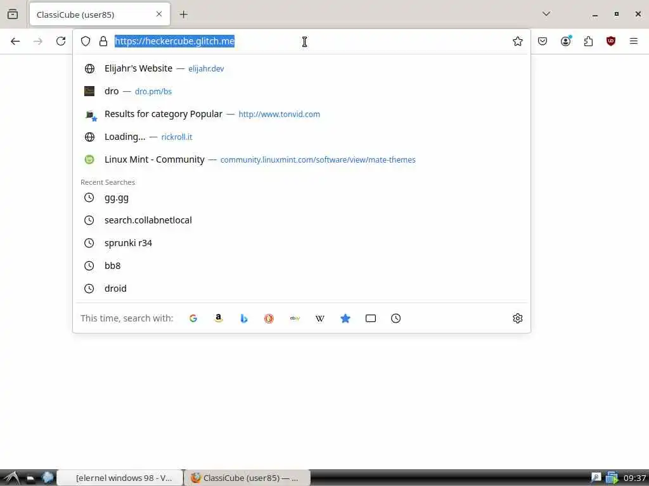
Task: Switch to elernel windows 98 taskbar window
Action: click(120, 478)
